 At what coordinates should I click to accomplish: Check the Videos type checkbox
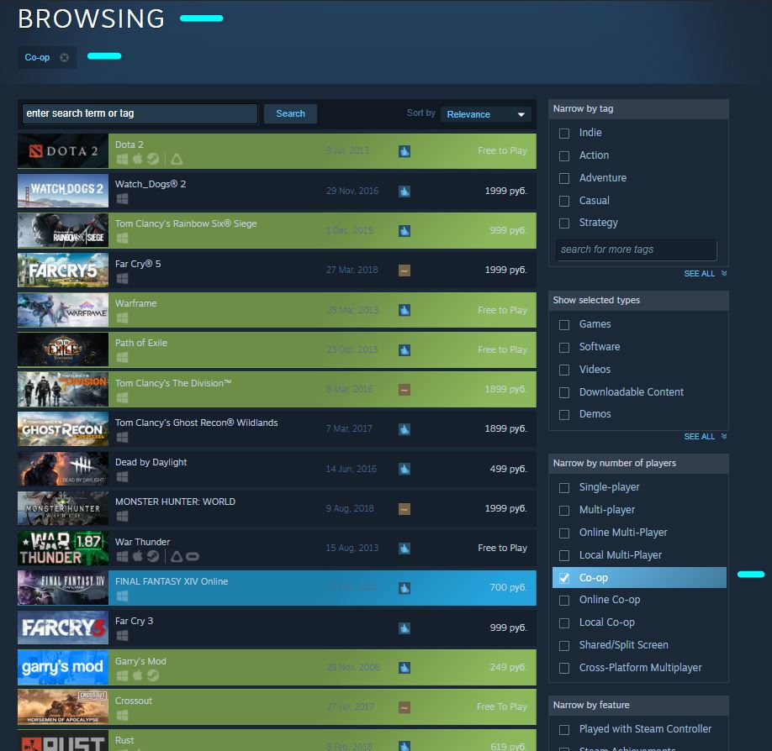click(x=564, y=370)
